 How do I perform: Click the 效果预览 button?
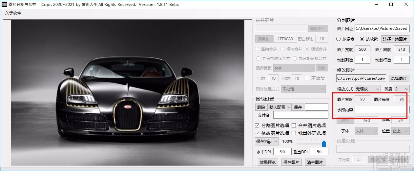tap(268, 162)
